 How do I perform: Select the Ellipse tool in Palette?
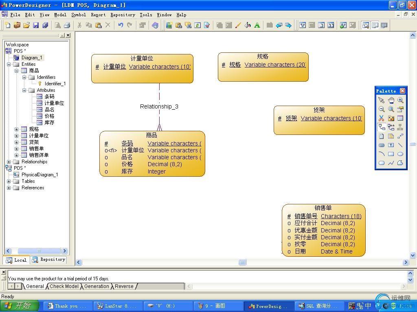pos(400,154)
